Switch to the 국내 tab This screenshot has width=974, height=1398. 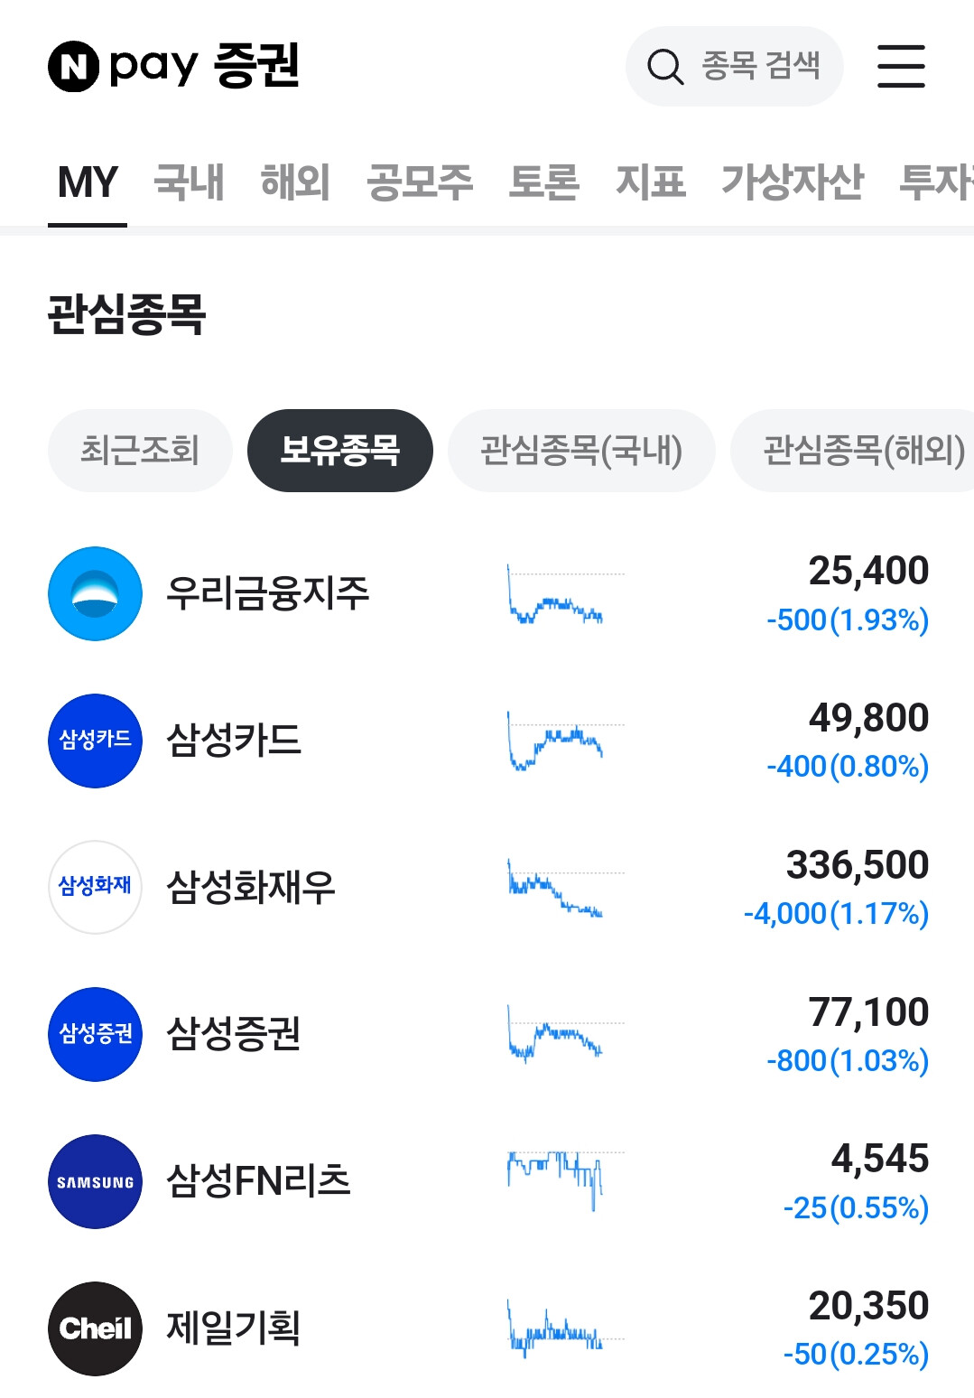[189, 182]
